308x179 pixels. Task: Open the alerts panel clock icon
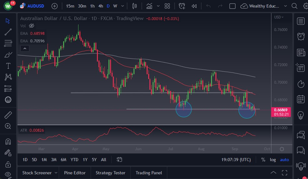[301, 36]
